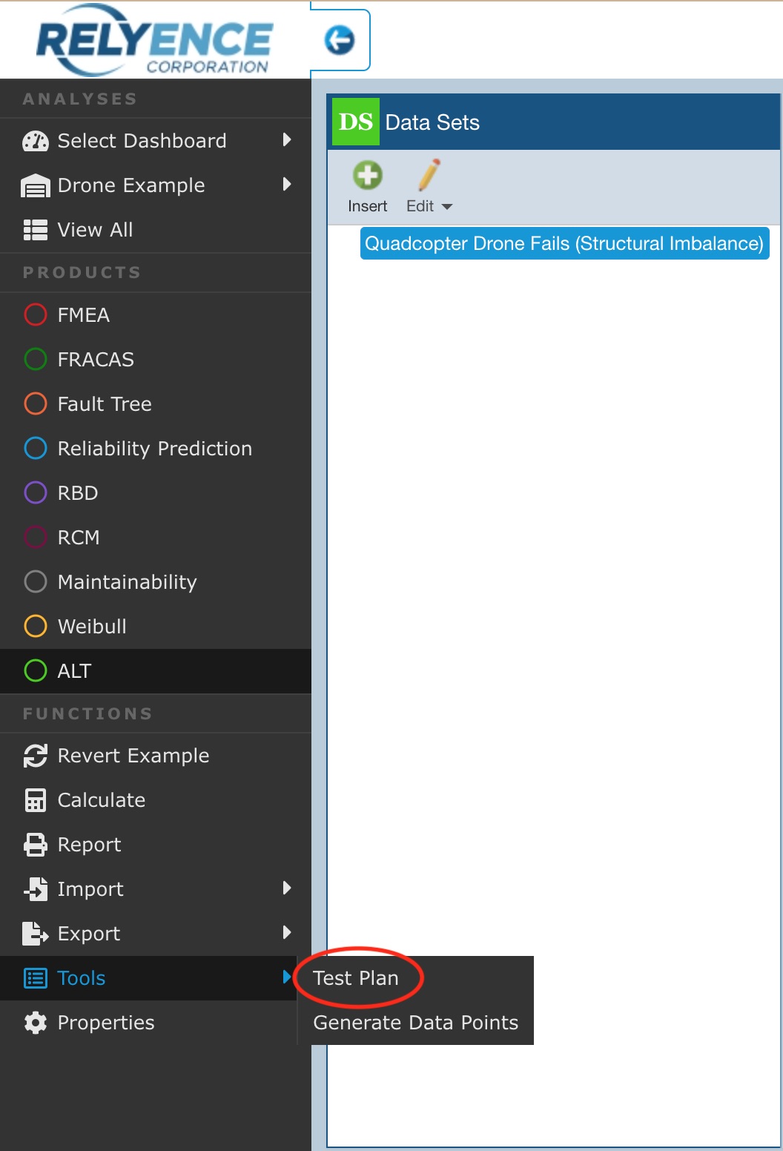783x1151 pixels.
Task: Select the Quadcopter Drone Fails data set
Action: tap(564, 244)
